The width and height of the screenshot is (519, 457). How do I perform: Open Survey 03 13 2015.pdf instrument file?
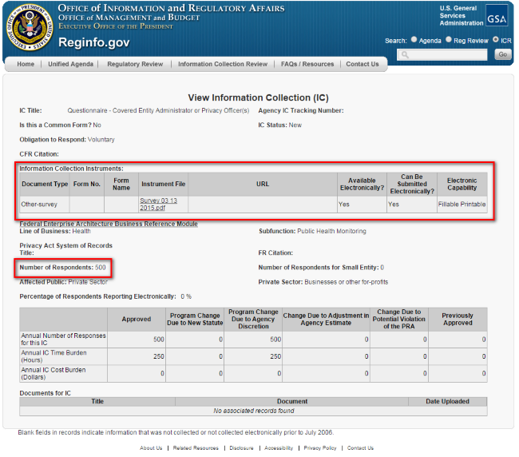159,205
